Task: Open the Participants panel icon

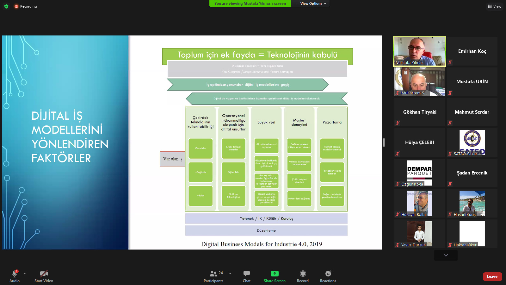Action: pos(213,274)
